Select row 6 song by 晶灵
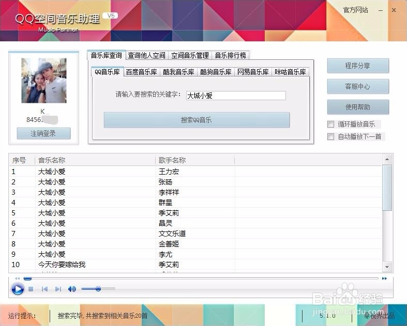Screen dimensions: 407x326 point(195,223)
